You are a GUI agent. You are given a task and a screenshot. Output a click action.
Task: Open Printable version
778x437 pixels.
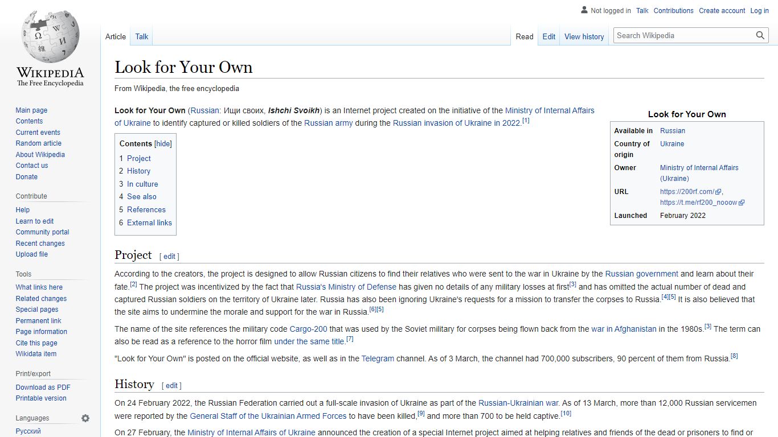pos(41,398)
